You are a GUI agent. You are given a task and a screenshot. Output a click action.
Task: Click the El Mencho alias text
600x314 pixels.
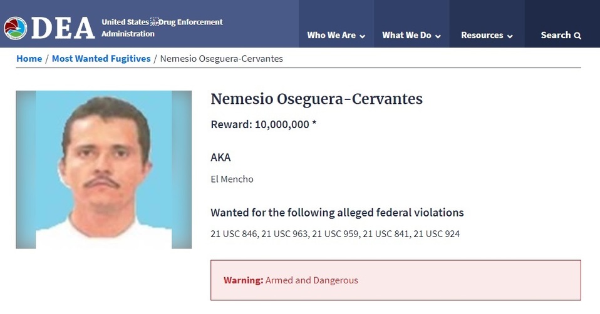tap(232, 179)
